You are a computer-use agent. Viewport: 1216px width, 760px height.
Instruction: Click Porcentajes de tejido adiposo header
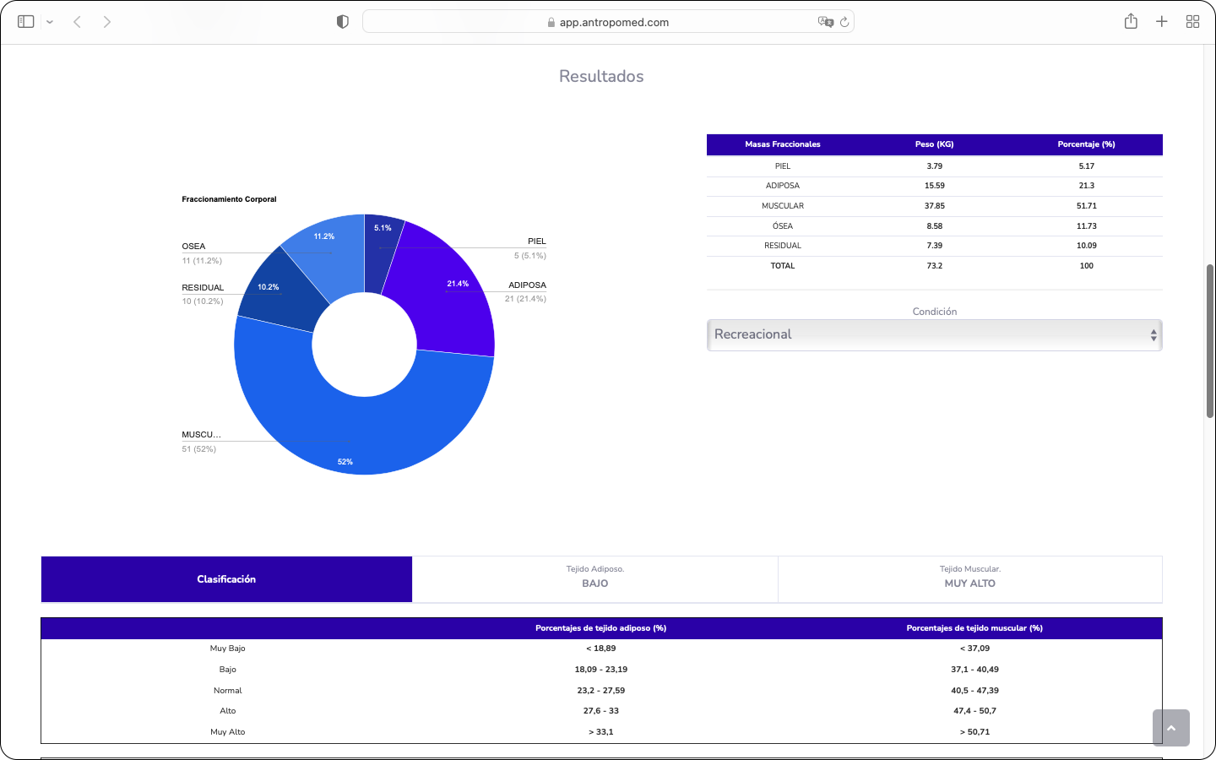coord(600,628)
